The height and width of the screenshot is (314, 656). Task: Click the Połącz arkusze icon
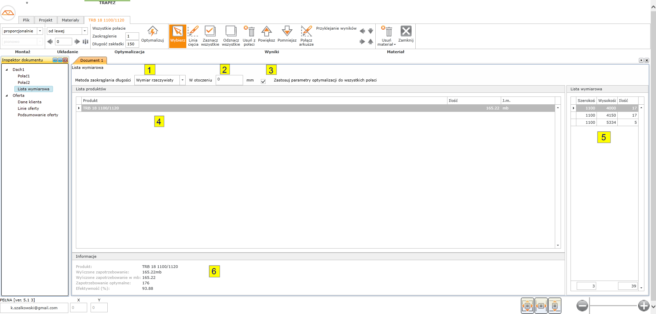click(306, 32)
